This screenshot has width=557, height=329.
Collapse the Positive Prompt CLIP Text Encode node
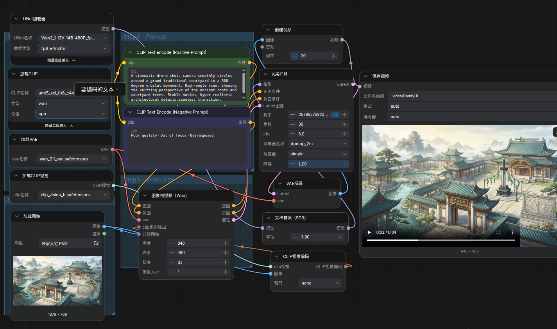(x=130, y=52)
